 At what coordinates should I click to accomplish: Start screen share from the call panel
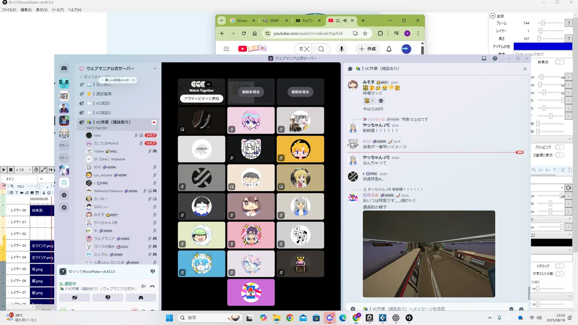107,298
